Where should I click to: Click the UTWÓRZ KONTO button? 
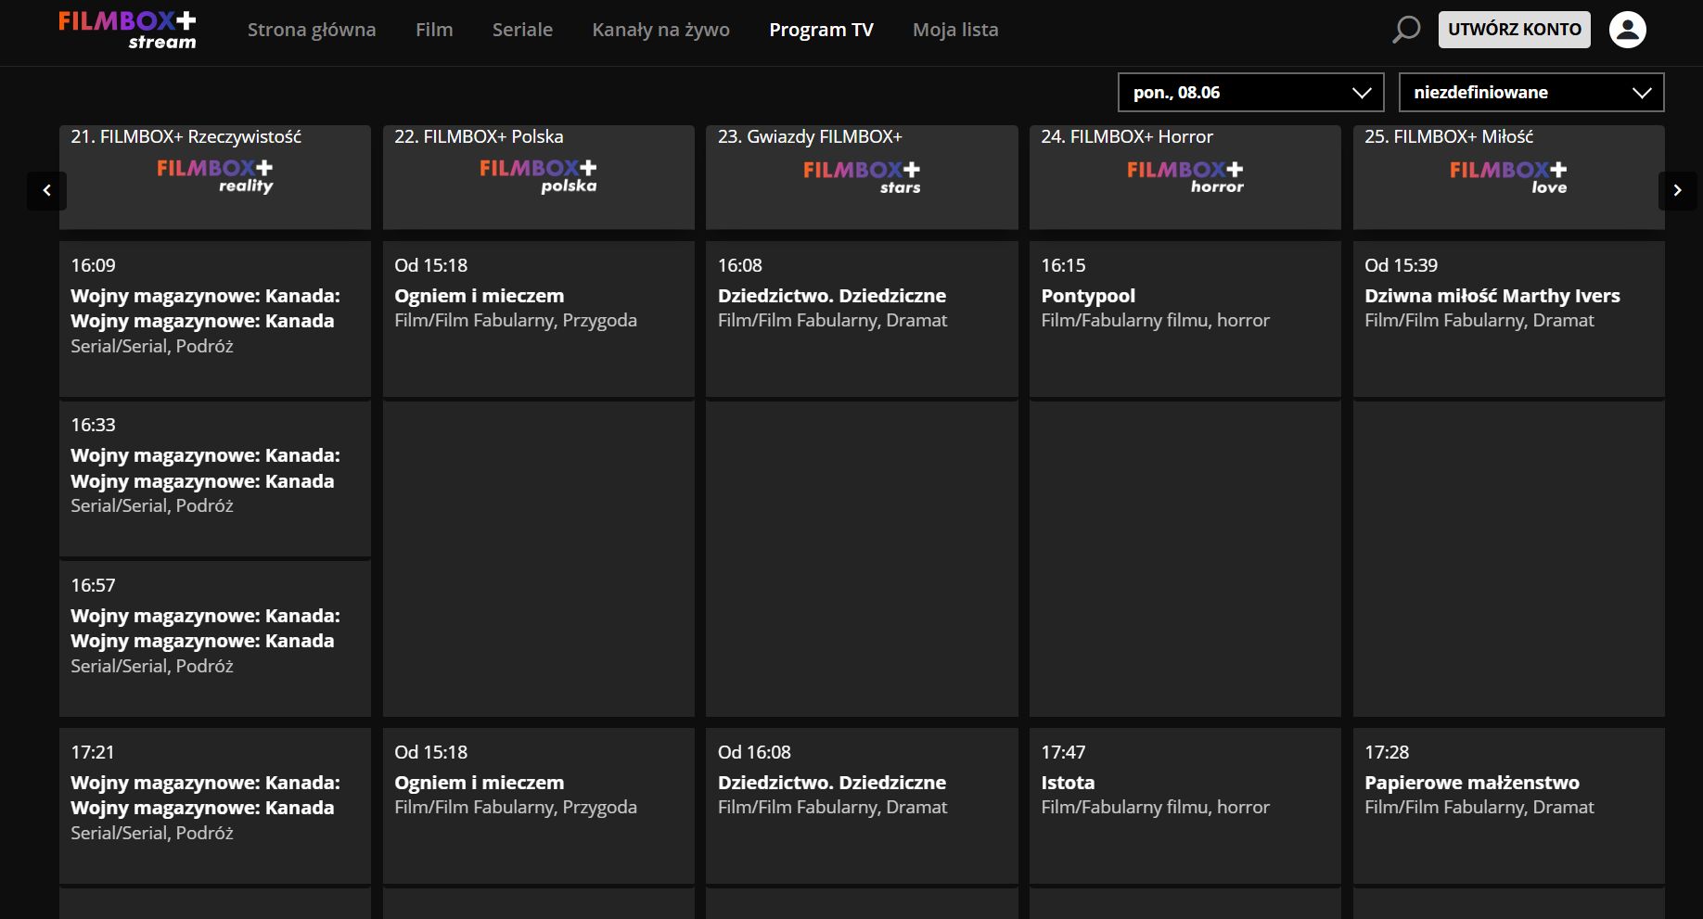coord(1514,30)
